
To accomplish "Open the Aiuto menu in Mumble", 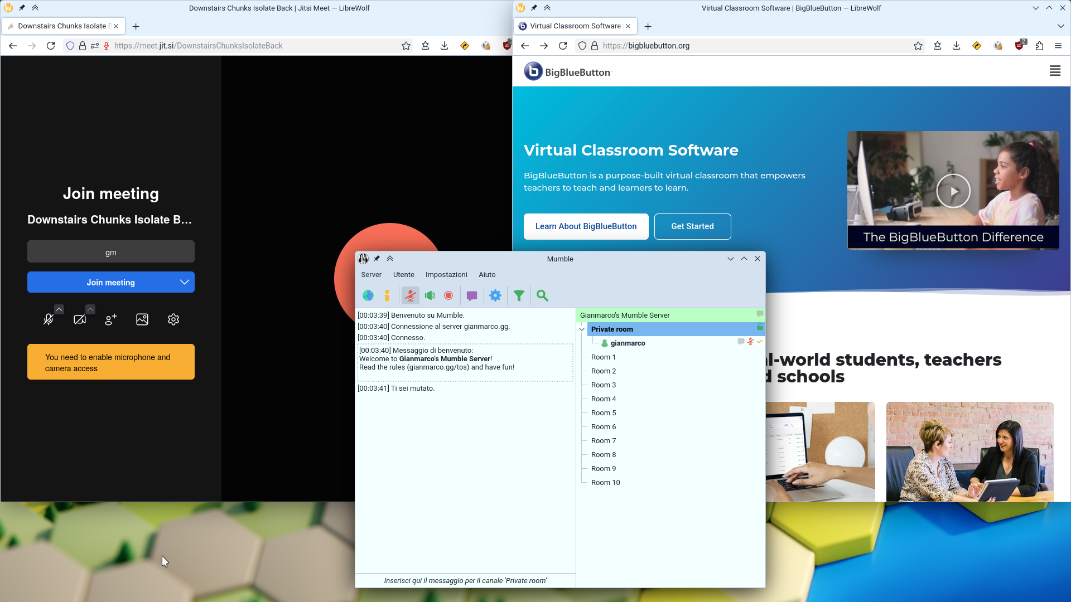I will tap(487, 275).
